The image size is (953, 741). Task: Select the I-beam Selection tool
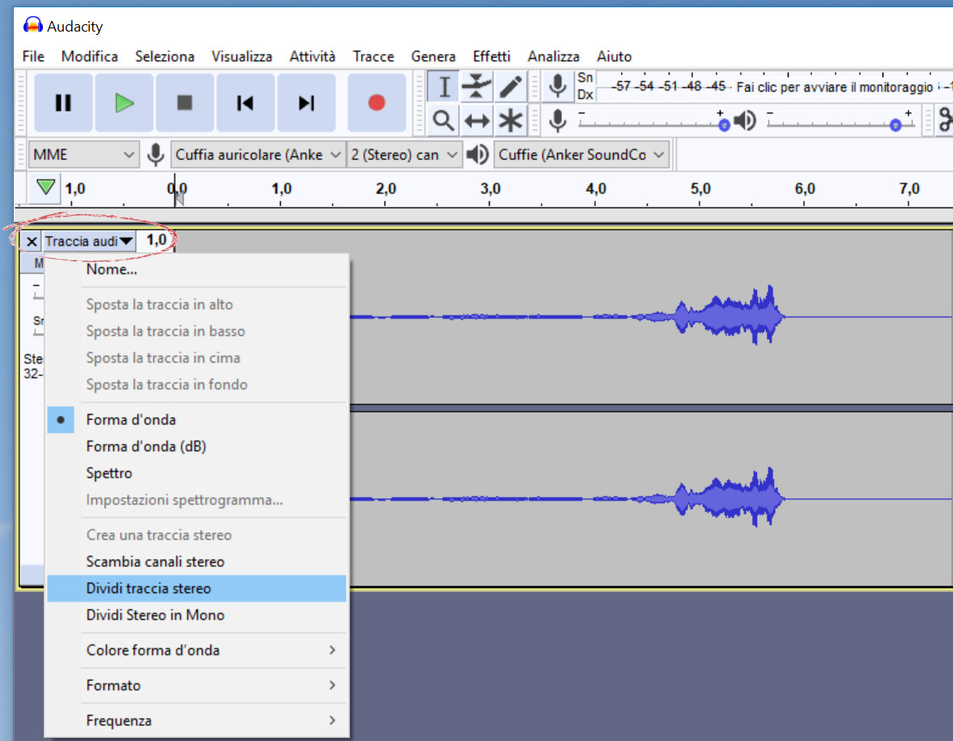coord(444,87)
